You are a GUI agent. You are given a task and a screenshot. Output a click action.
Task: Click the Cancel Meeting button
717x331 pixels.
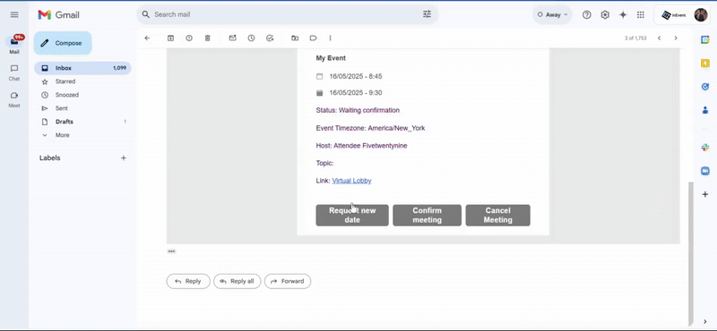498,215
